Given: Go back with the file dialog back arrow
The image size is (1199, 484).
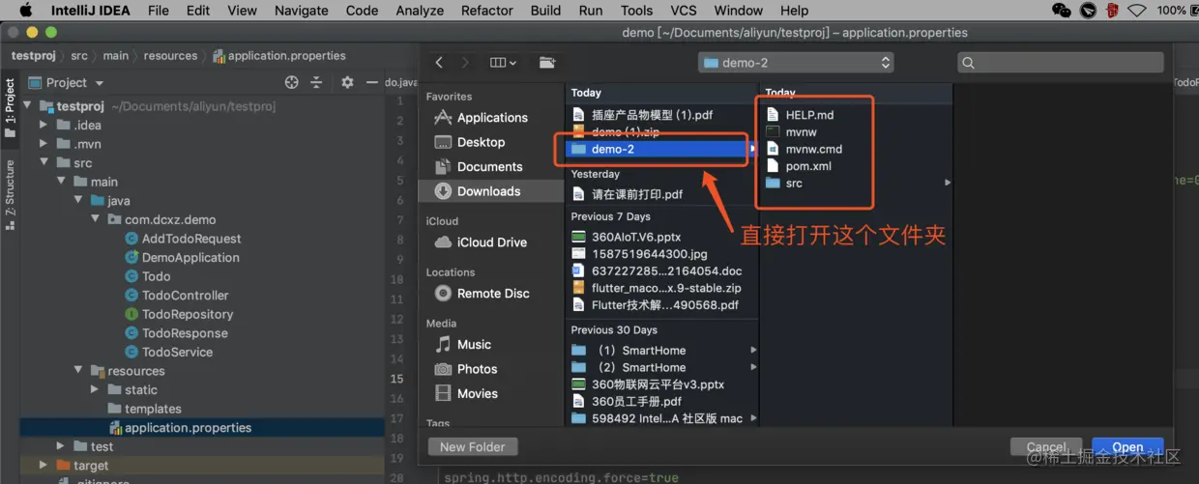Looking at the screenshot, I should click(439, 63).
